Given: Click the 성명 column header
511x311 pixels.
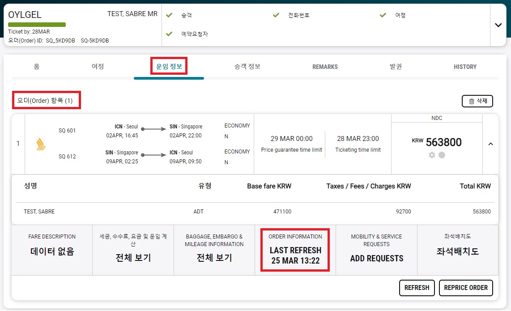Looking at the screenshot, I should pos(30,186).
